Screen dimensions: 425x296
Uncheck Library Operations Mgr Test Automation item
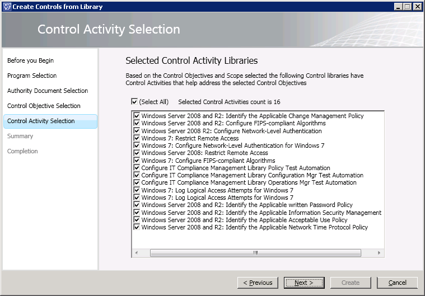tap(137, 182)
